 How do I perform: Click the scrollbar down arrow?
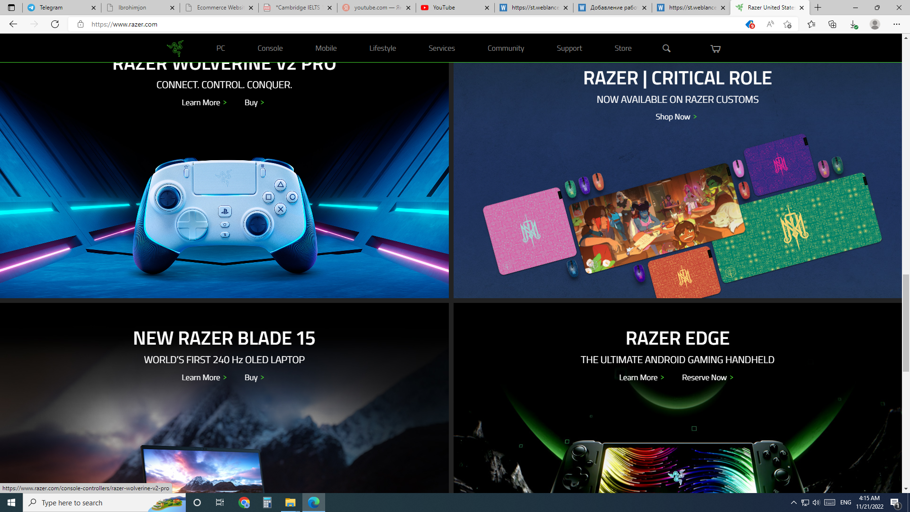[x=906, y=489]
